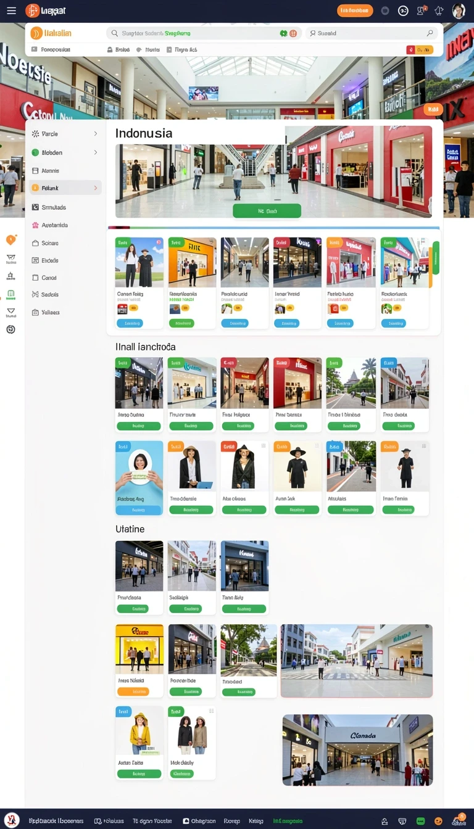Open the Fonopoulat tab

51,49
